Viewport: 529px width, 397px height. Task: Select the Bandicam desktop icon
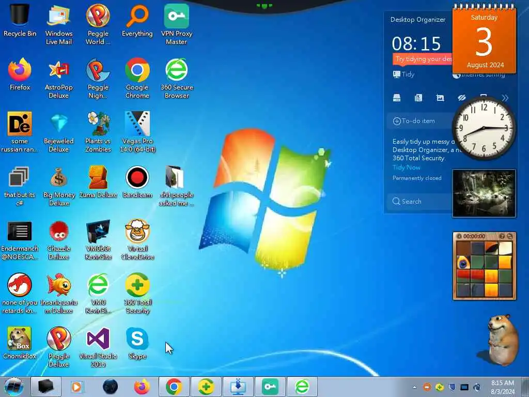point(137,181)
